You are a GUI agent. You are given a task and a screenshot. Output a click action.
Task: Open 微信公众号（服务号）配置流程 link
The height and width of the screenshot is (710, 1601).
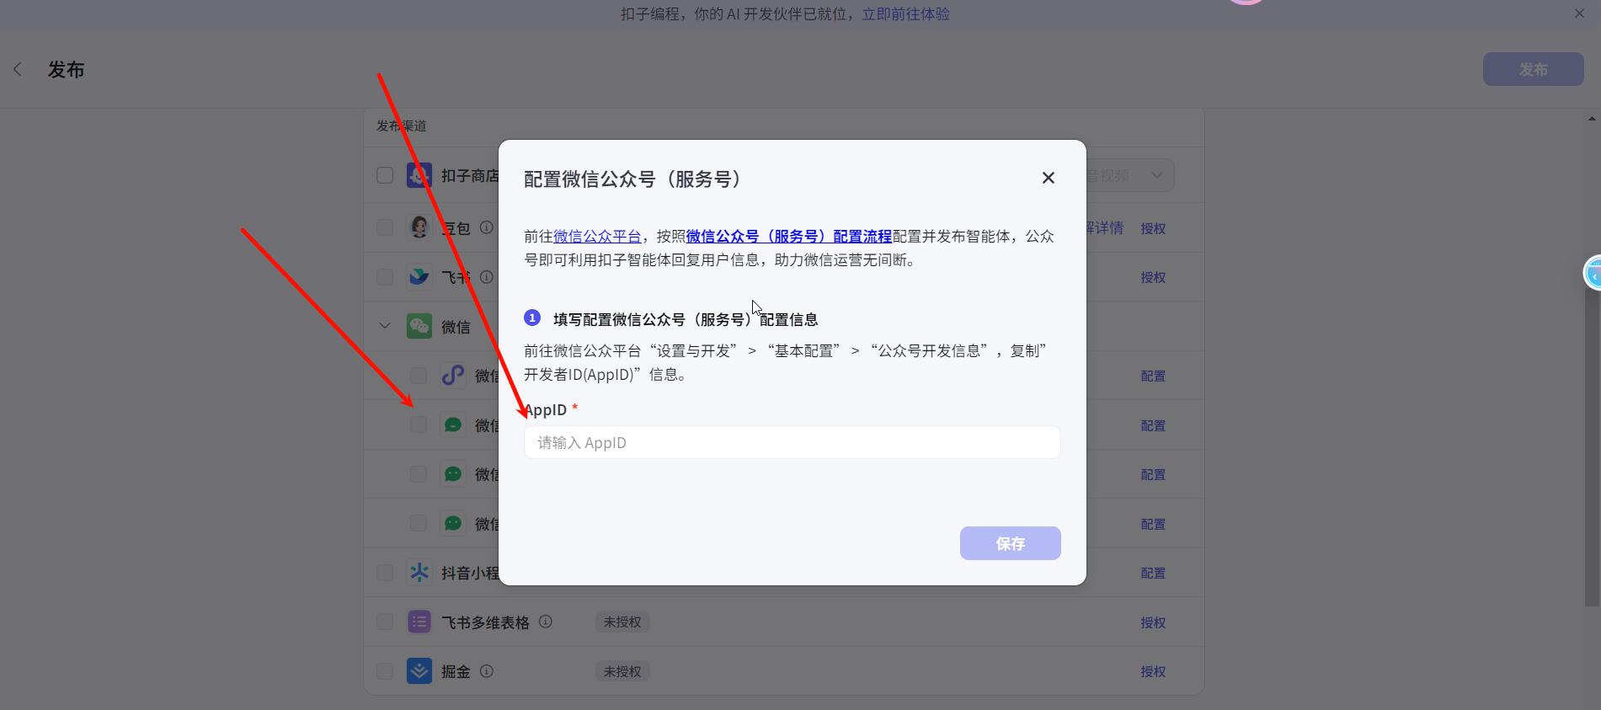[789, 237]
